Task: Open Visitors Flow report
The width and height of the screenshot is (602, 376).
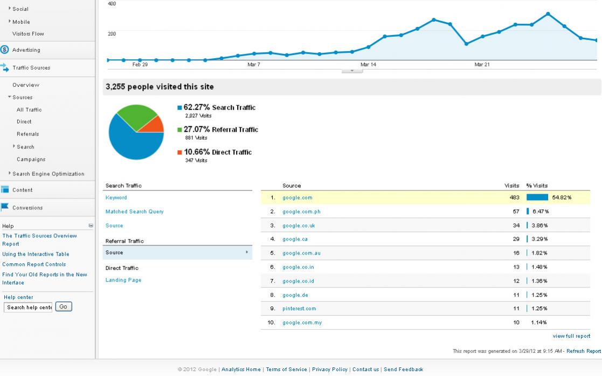Action: point(28,34)
